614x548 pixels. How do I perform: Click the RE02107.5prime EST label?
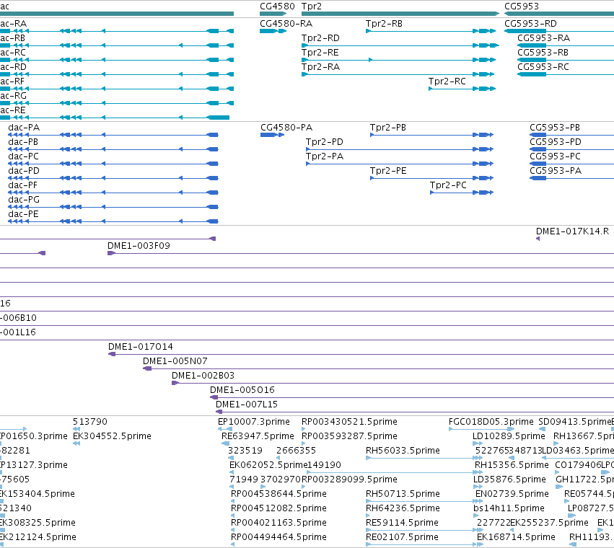coord(402,538)
